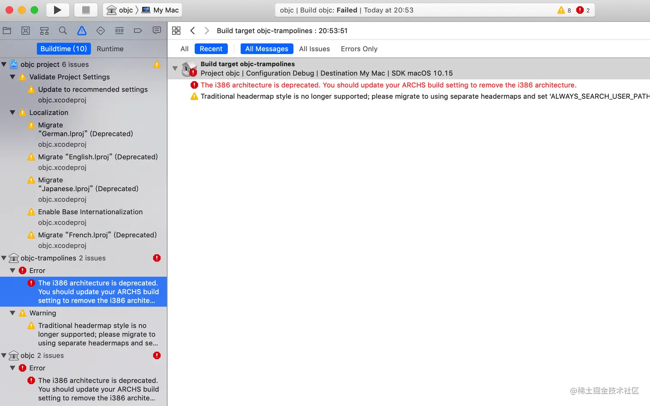Collapse the Build target objc-trampolines log entry
Image resolution: width=650 pixels, height=406 pixels.
pyautogui.click(x=175, y=68)
